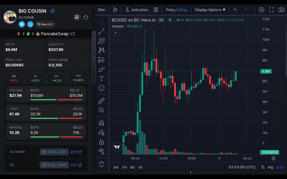Select the 5M price change tab

pyautogui.click(x=14, y=78)
